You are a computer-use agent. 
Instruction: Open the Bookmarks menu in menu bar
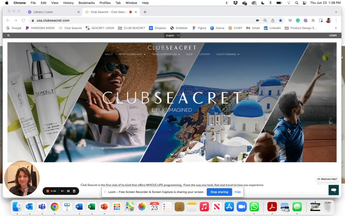87,3
